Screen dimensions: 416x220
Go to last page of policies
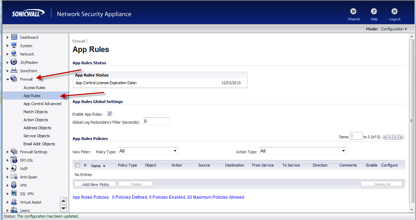click(x=401, y=137)
